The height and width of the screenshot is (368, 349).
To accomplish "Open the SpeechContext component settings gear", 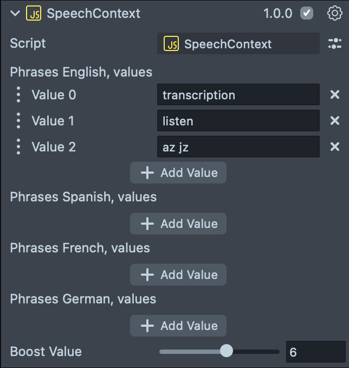I will pos(335,14).
